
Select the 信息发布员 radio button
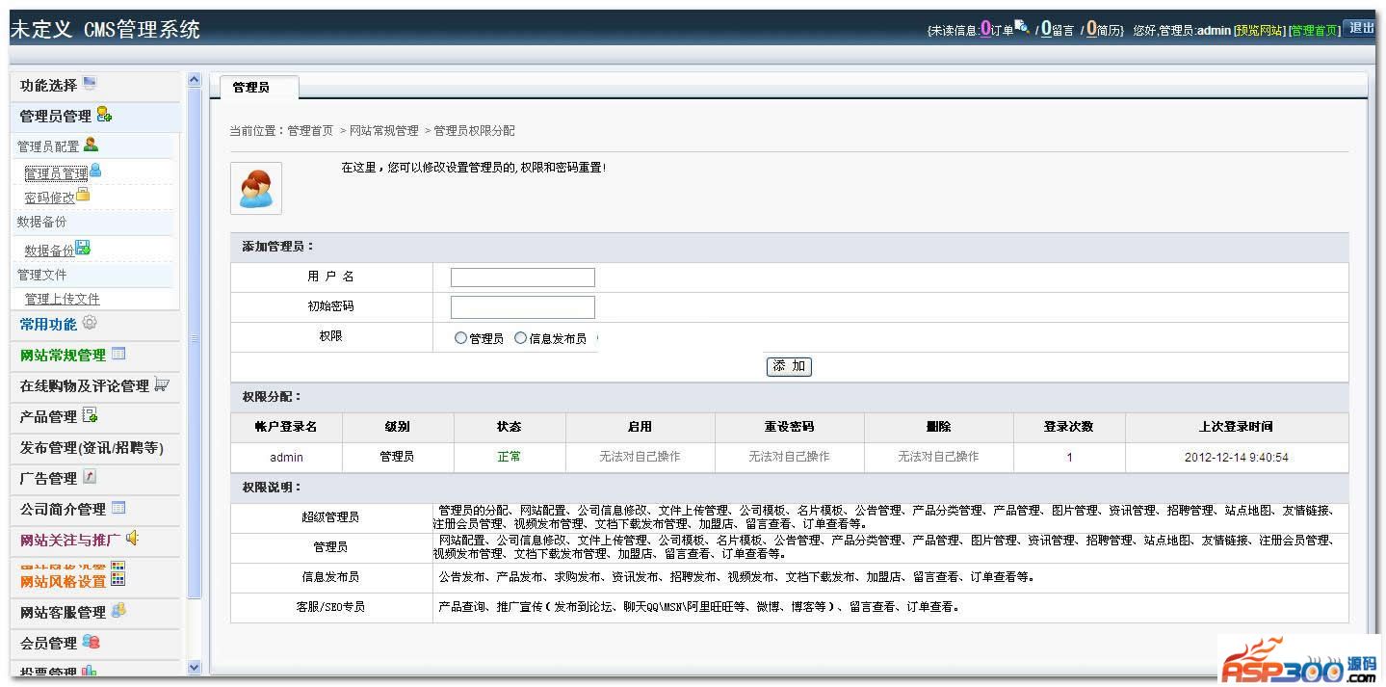[x=520, y=338]
